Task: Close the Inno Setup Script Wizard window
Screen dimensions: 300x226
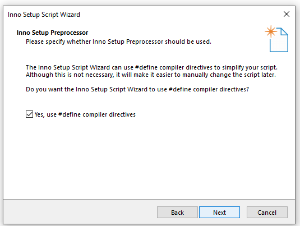Action: point(287,14)
